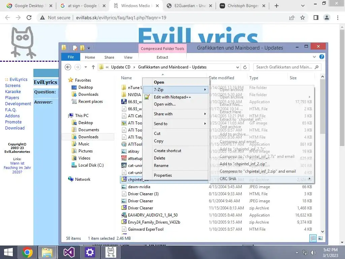Viewport: 345px width, 259px height.
Task: Open Chrome share page icon
Action: coord(292,18)
